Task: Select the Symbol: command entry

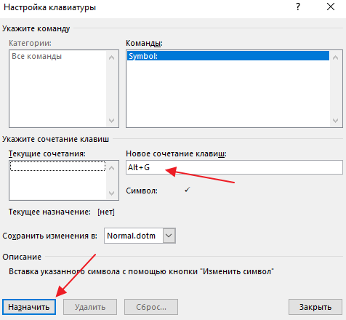Action: (x=228, y=56)
